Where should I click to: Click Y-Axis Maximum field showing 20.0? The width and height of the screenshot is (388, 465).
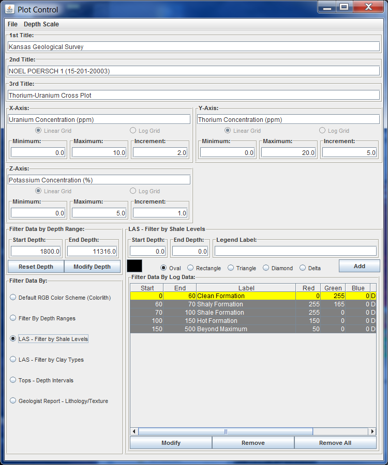click(288, 152)
